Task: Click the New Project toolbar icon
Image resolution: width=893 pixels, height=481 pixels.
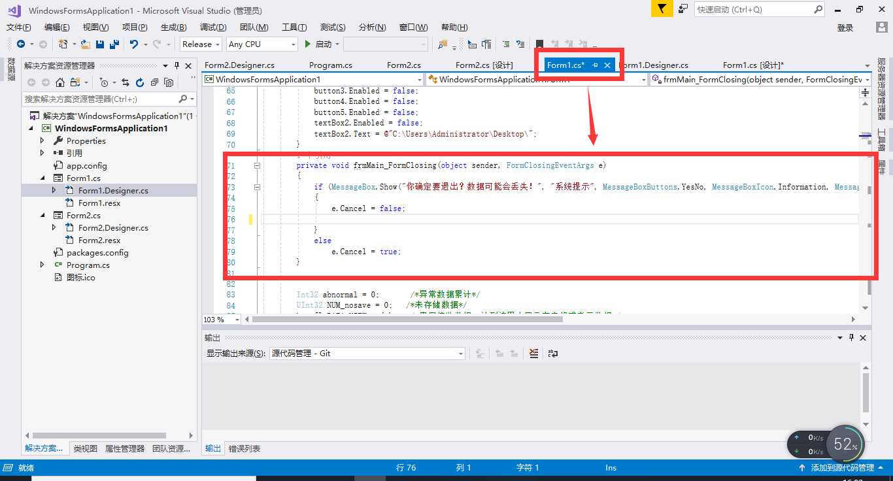Action: point(63,44)
